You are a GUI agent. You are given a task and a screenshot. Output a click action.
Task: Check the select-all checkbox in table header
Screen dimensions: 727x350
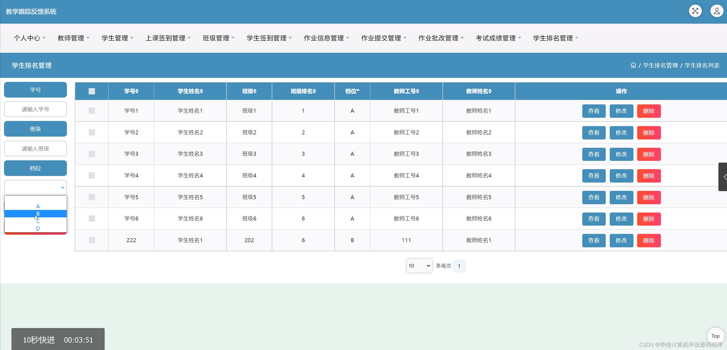tap(92, 91)
